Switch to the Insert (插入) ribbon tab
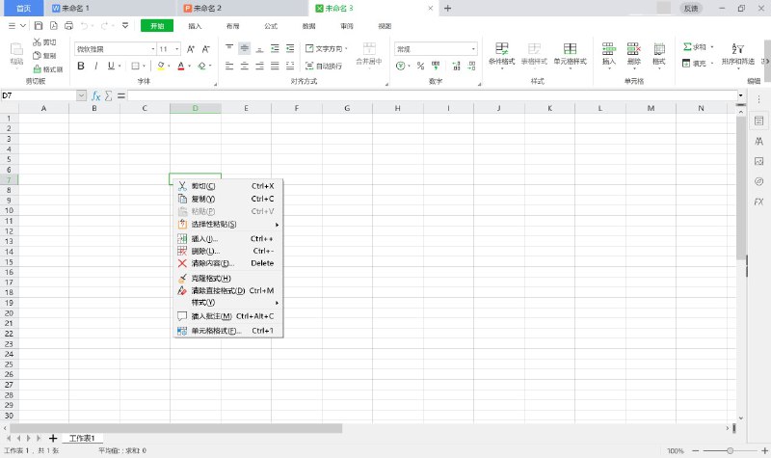 195,26
